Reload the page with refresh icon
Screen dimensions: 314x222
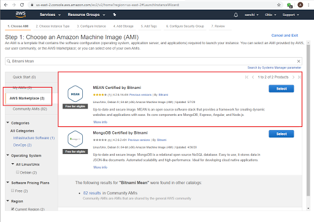point(22,5)
